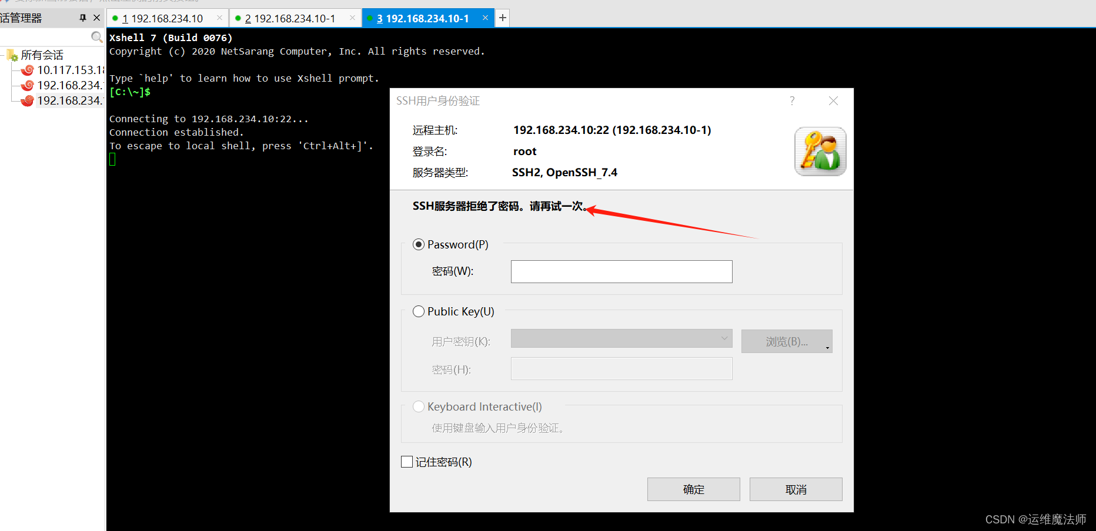
Task: Close the session manager panel
Action: pyautogui.click(x=97, y=18)
